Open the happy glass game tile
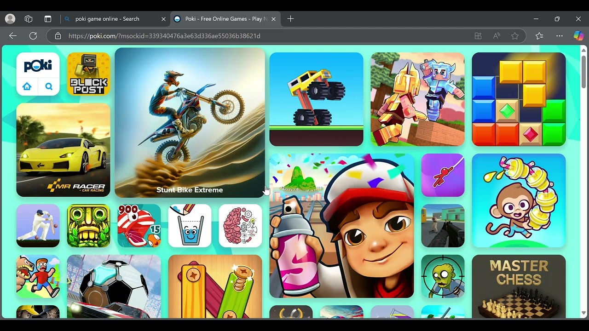Screen dimensions: 589x331 tap(190, 226)
